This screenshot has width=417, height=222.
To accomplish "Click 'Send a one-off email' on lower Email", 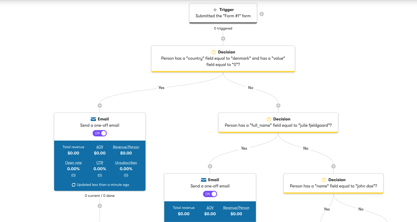I will click(x=210, y=186).
